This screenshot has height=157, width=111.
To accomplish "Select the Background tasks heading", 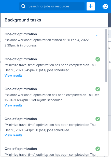I will click(x=23, y=20).
